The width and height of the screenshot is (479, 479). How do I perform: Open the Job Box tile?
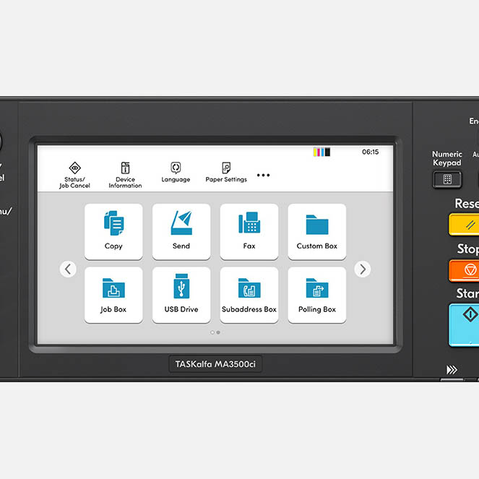tap(113, 295)
